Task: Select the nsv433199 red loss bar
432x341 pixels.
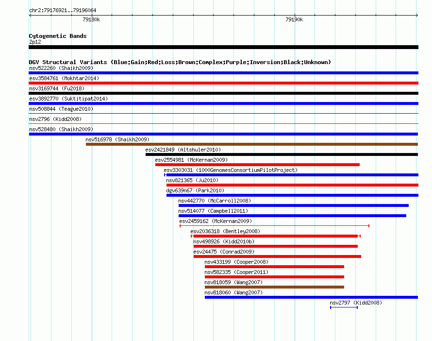Action: tap(274, 267)
